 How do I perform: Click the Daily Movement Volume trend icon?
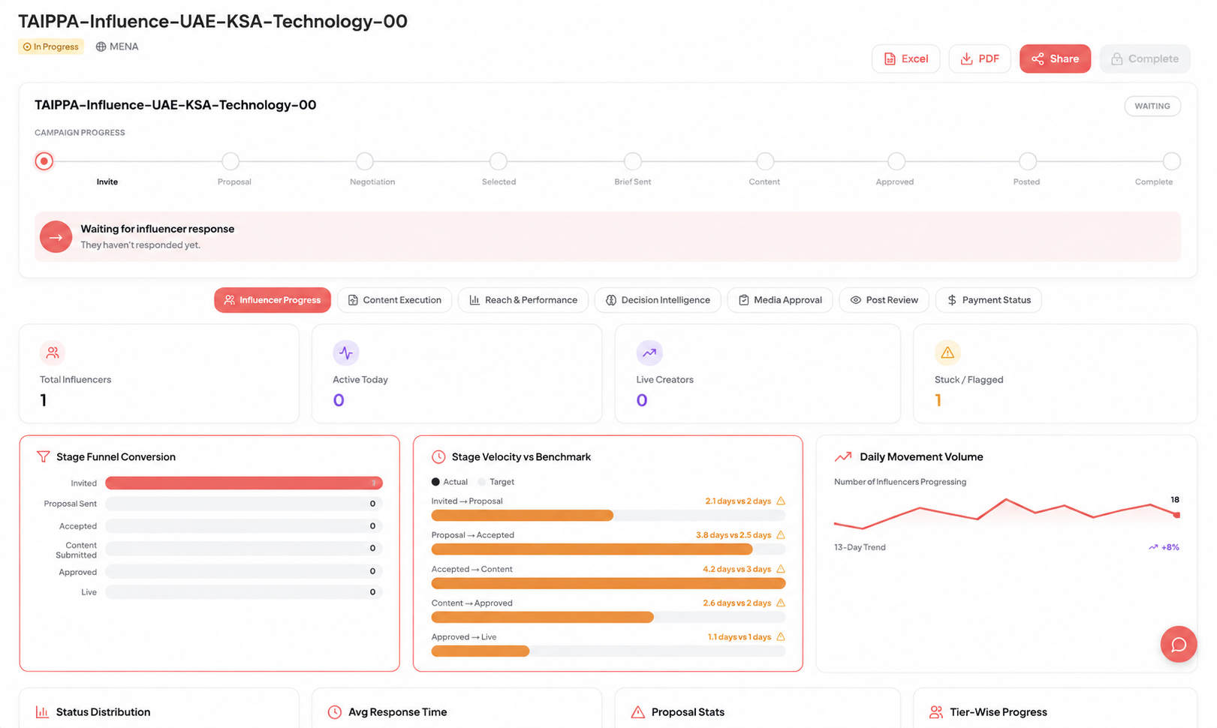[x=843, y=456]
